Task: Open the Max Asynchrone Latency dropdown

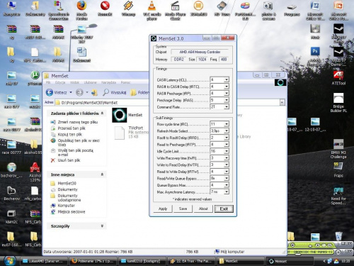Action: click(227, 192)
